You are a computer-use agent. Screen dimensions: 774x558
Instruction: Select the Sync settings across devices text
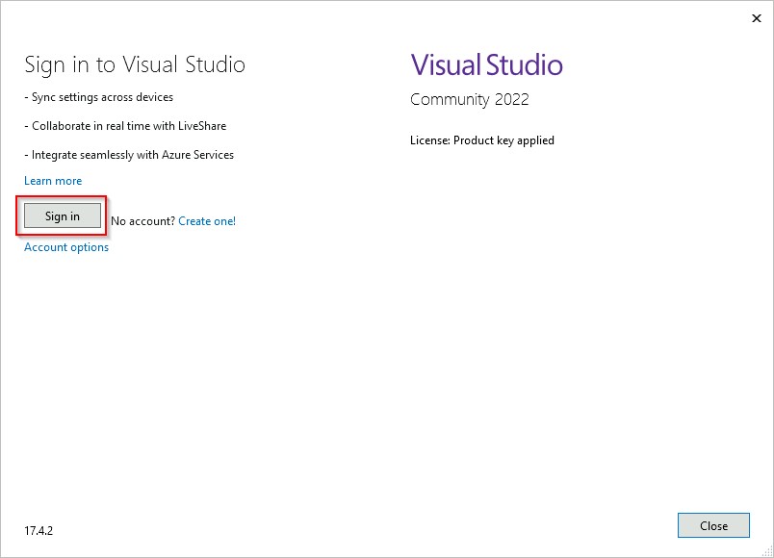[x=99, y=97]
